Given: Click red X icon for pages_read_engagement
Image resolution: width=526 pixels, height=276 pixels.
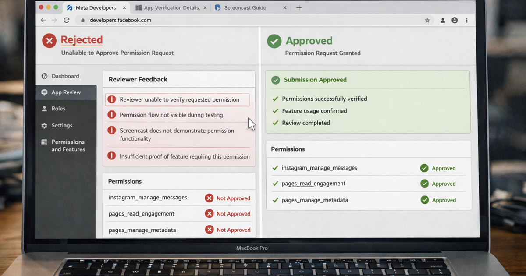Looking at the screenshot, I should pos(209,214).
